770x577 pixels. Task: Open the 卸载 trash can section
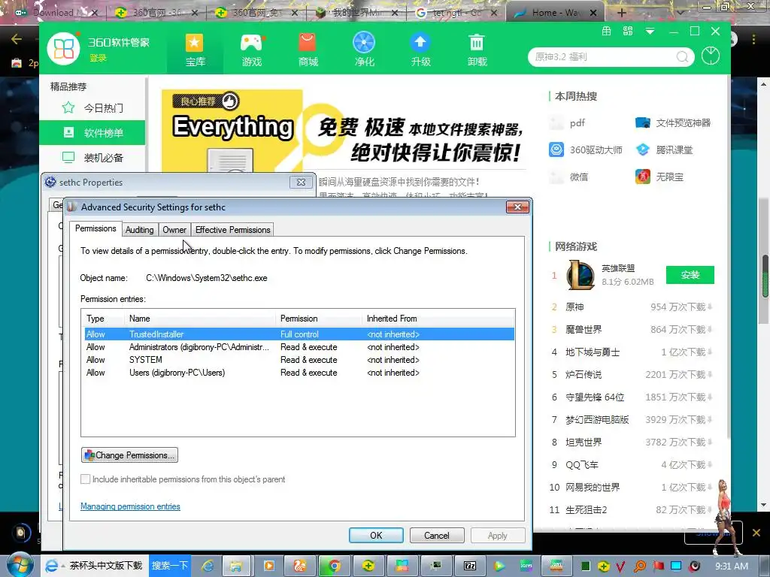(x=477, y=50)
